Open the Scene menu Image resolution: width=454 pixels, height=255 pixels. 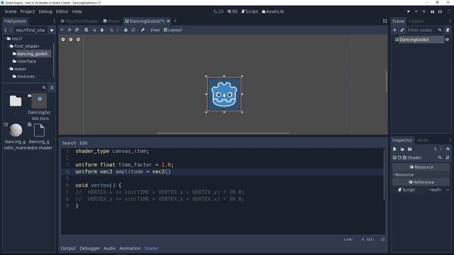click(11, 11)
